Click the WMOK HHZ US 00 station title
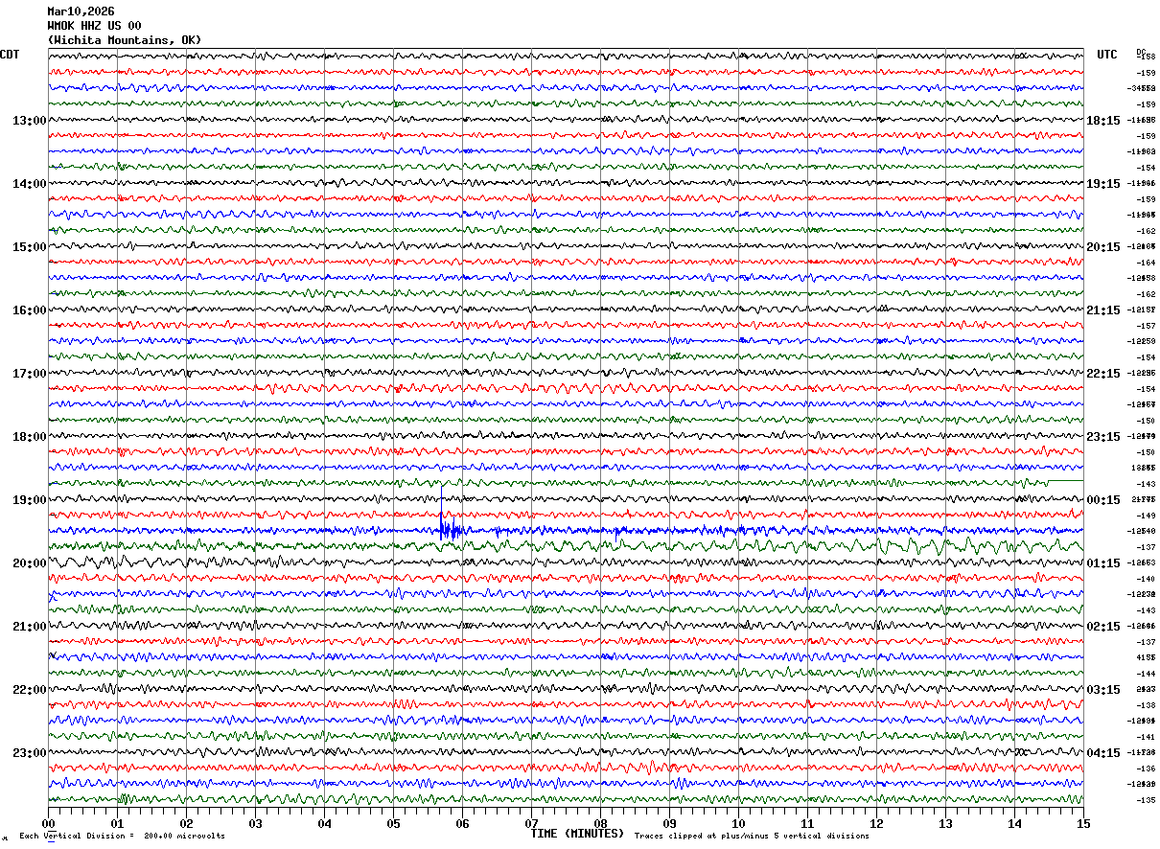This screenshot has height=849, width=1160. (94, 26)
